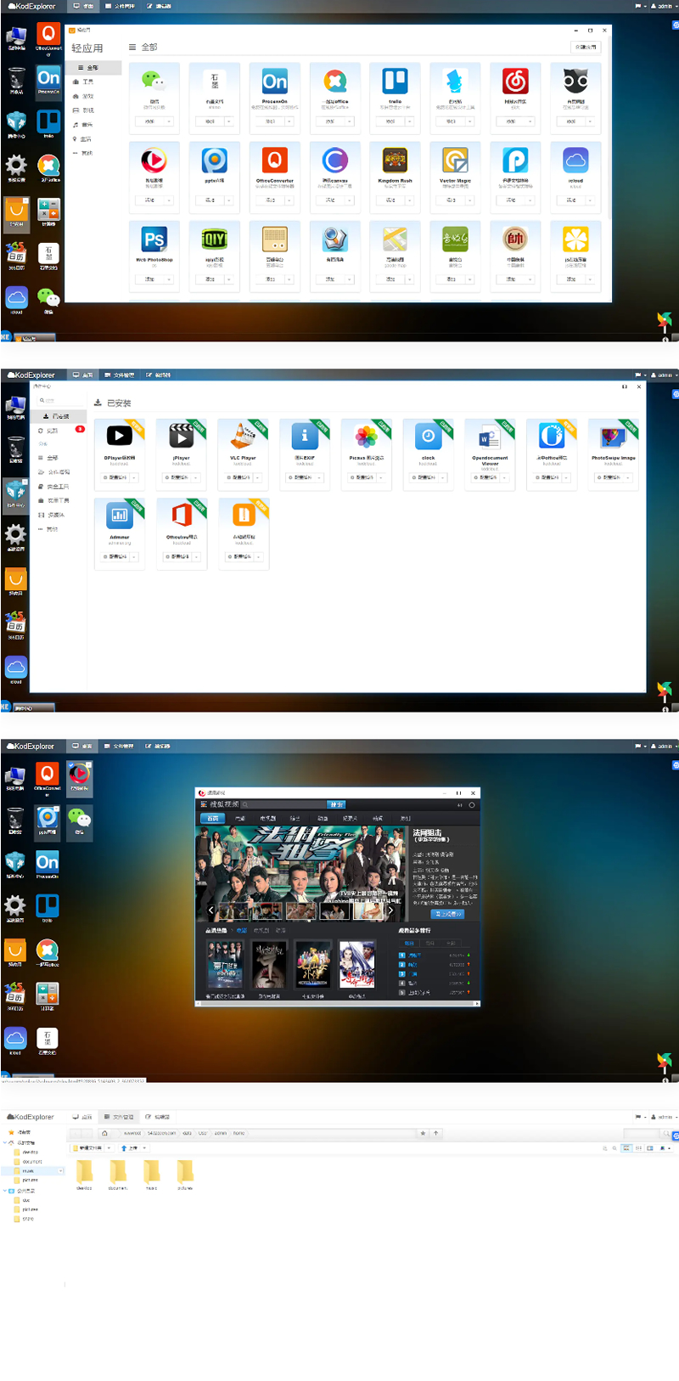
Task: Toggle the favorite star beside address bar
Action: coord(424,1133)
